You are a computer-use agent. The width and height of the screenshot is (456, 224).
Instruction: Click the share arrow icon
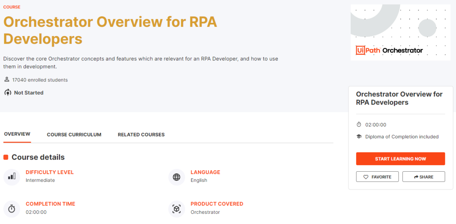click(x=415, y=176)
